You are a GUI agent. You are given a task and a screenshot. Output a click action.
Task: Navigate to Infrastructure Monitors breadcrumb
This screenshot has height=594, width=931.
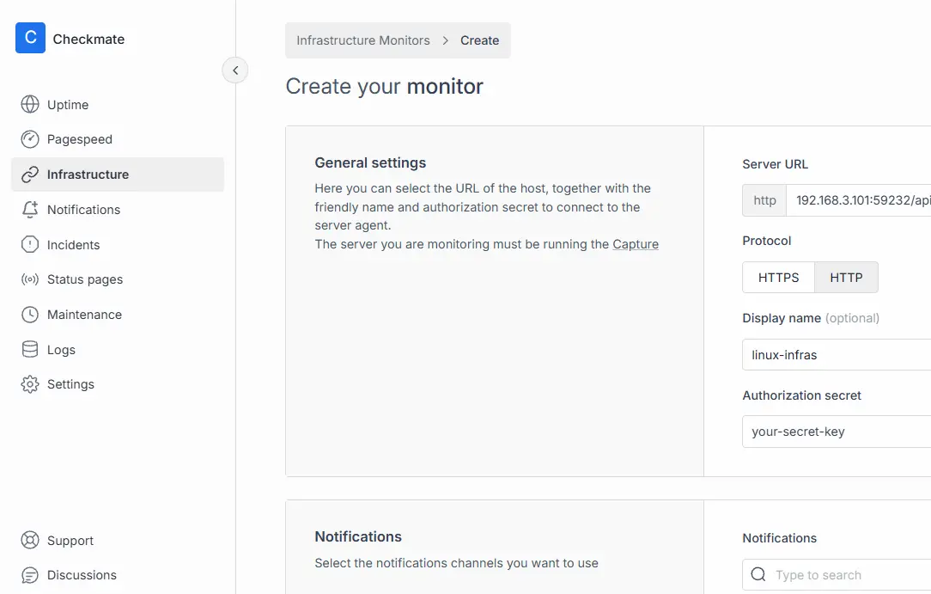[363, 40]
